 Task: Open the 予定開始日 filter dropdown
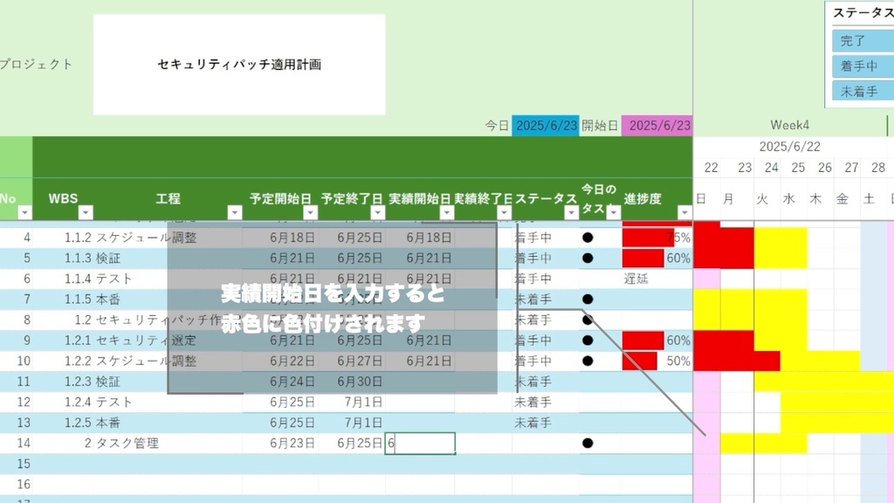click(x=310, y=212)
